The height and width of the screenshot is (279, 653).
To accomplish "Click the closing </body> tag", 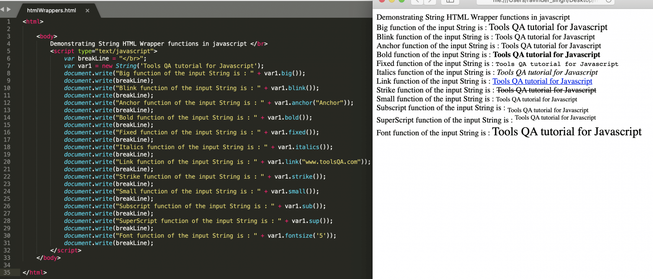I will 49,258.
